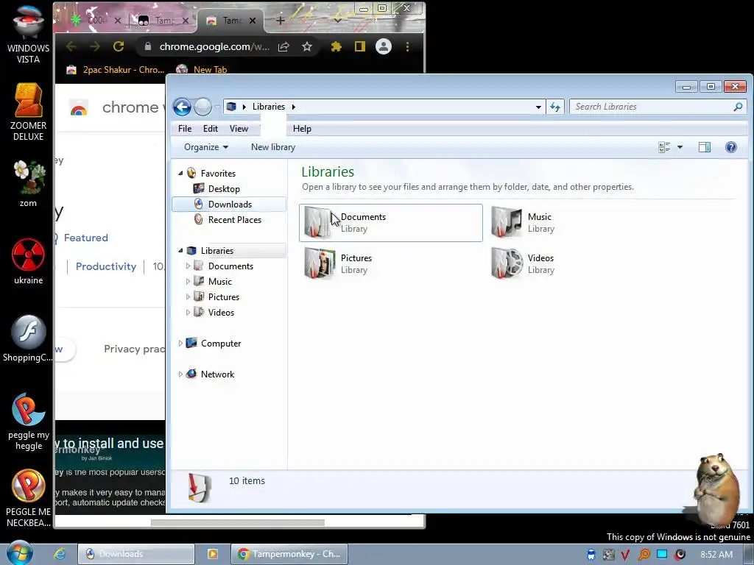Screen dimensions: 754x565
Task: Click the Chrome address bar URL
Action: coord(214,46)
